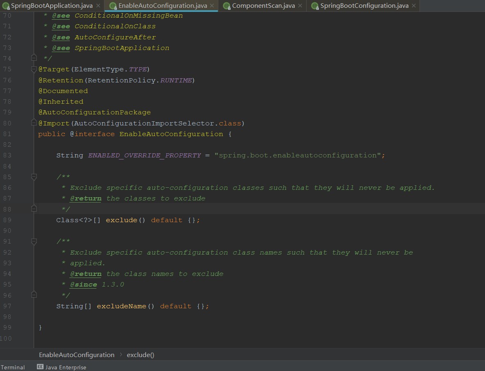Click the Java Enterprise tool window icon

40,366
